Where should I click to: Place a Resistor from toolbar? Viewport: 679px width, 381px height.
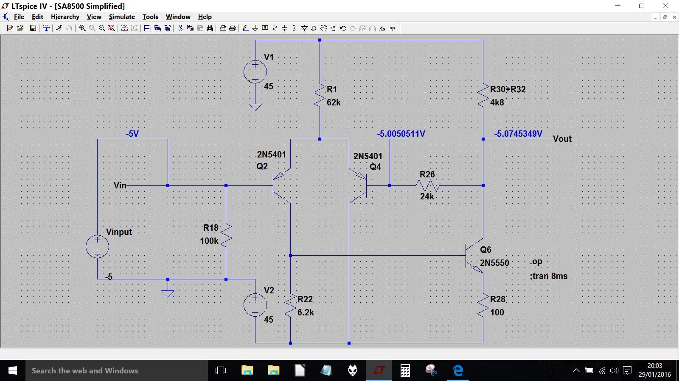(x=275, y=28)
